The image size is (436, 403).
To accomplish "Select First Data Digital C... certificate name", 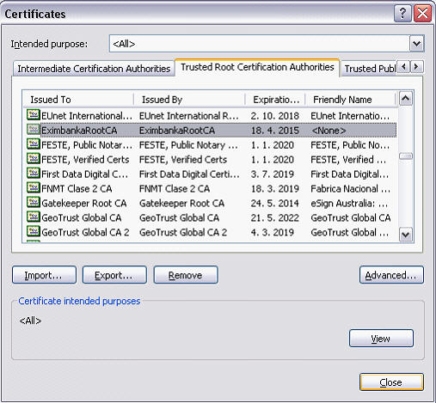I will (85, 174).
